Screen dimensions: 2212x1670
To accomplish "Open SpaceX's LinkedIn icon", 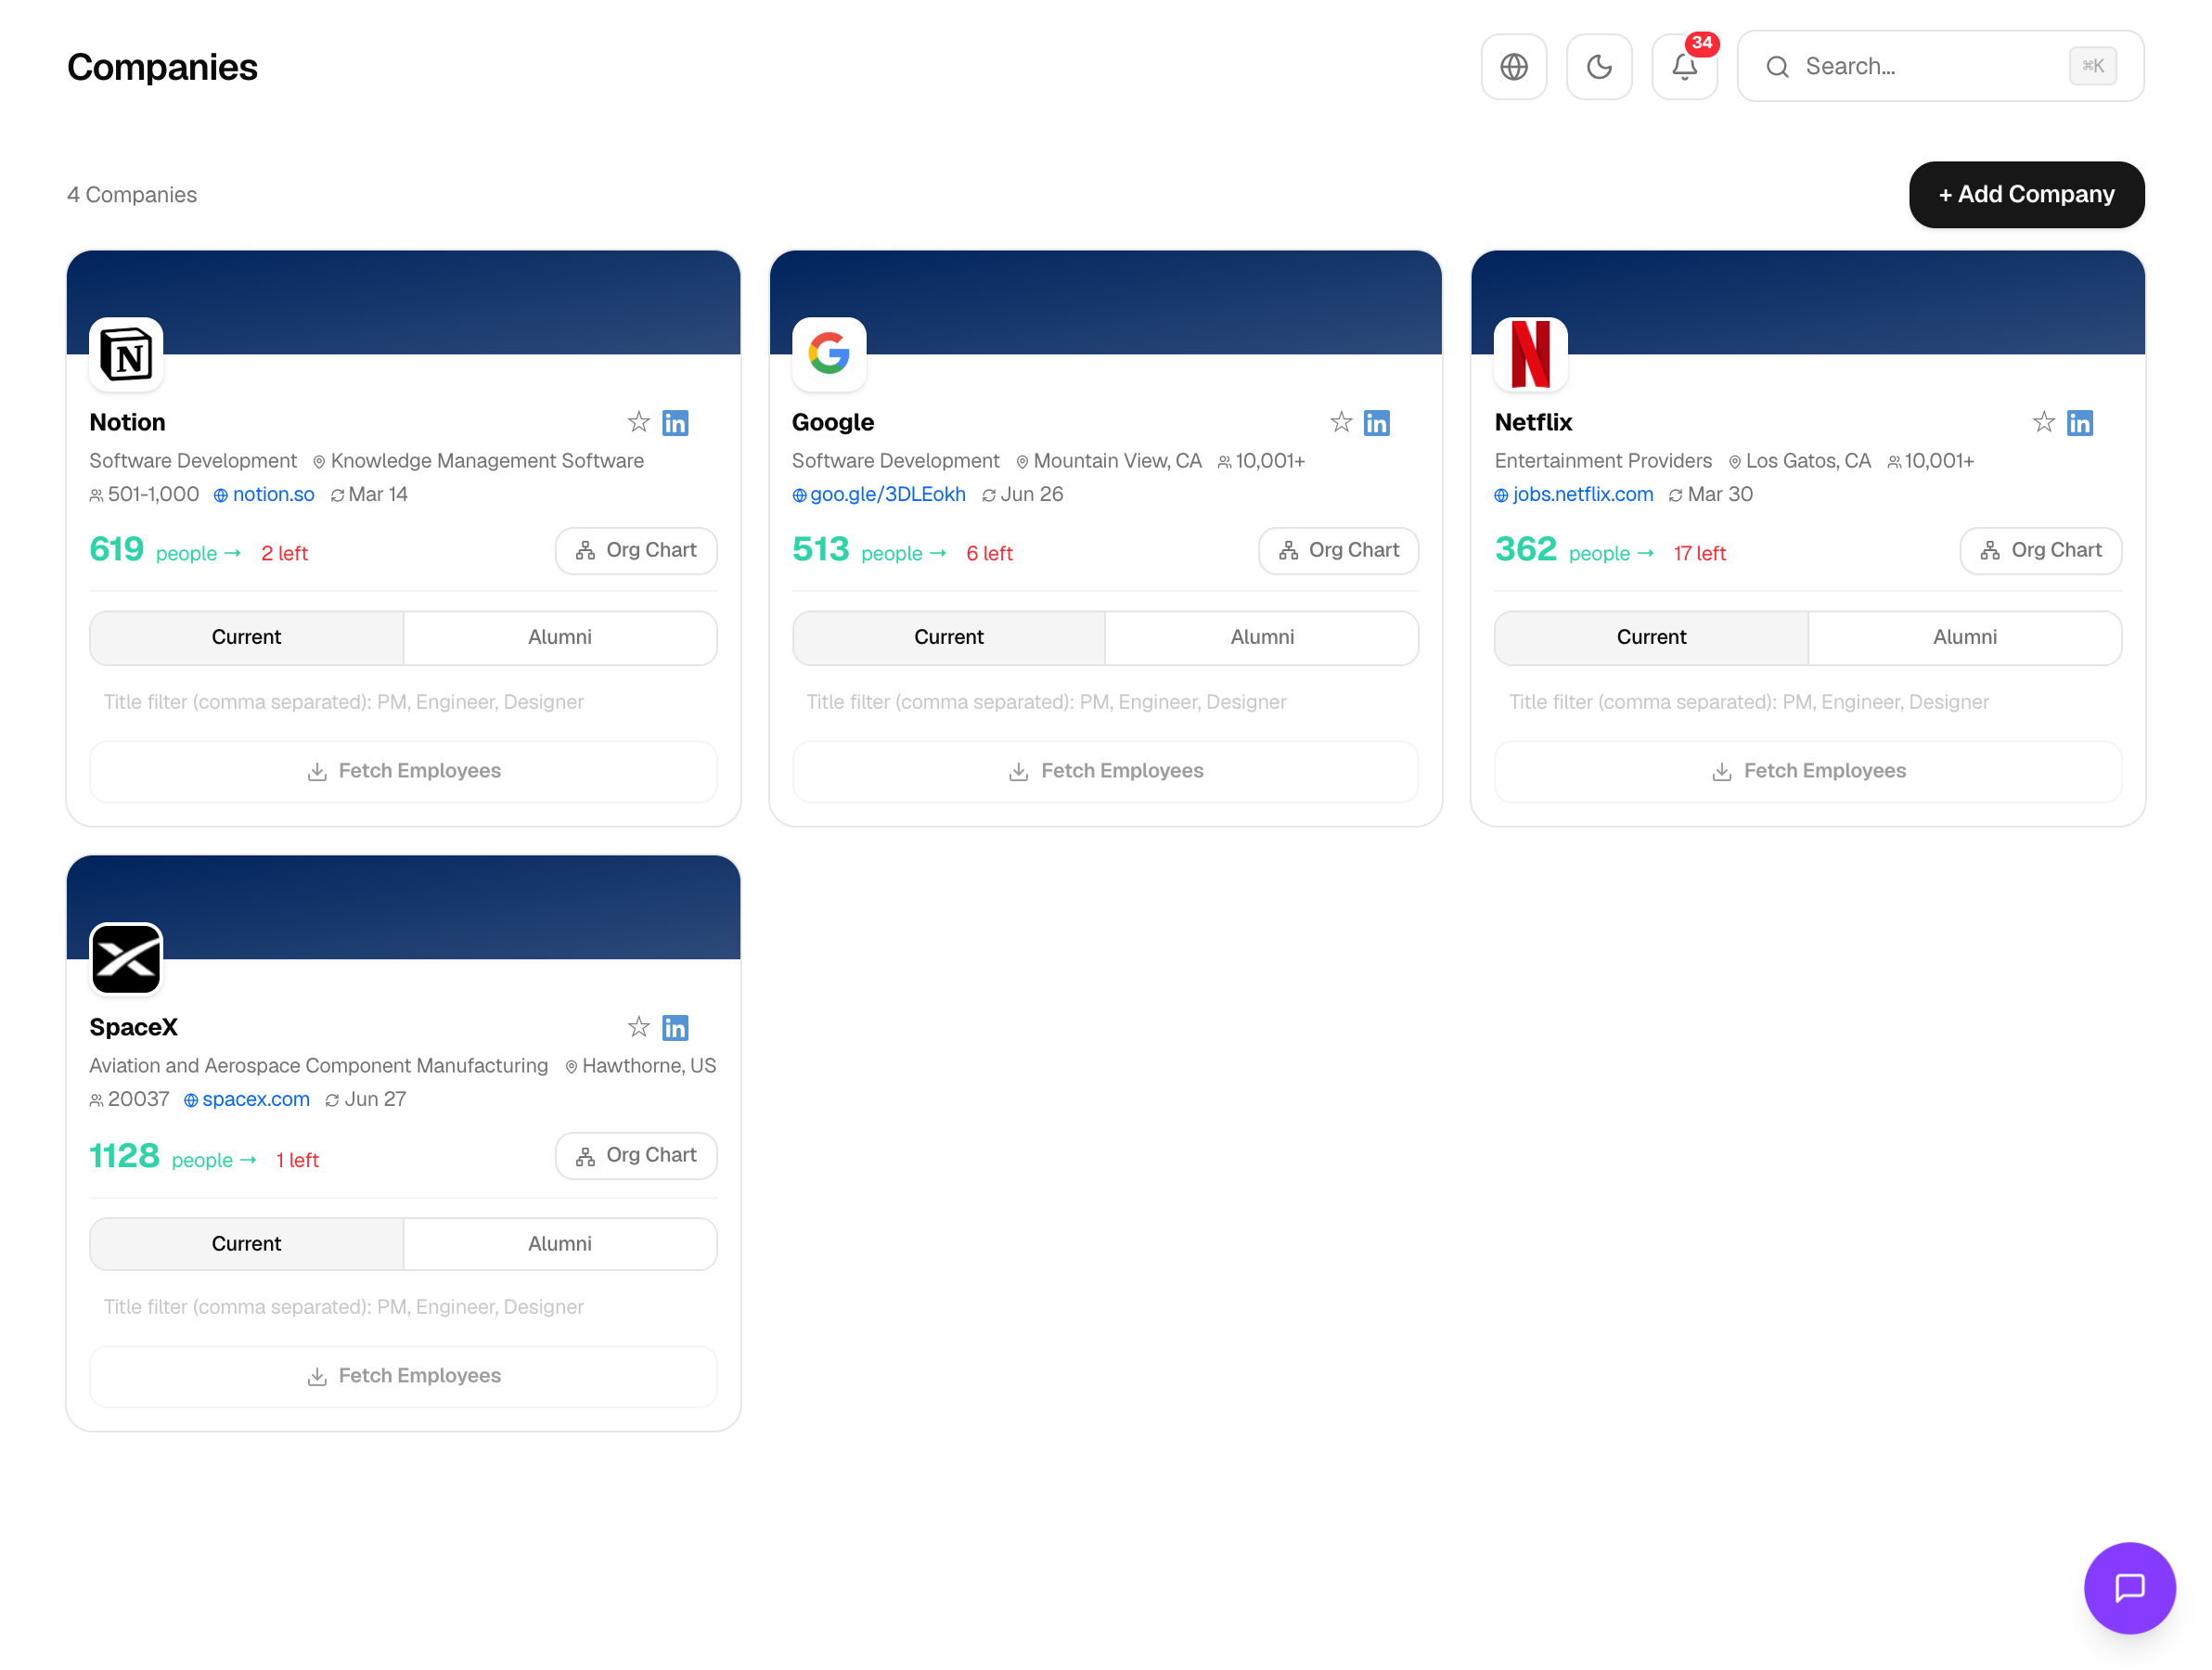I will (676, 1028).
